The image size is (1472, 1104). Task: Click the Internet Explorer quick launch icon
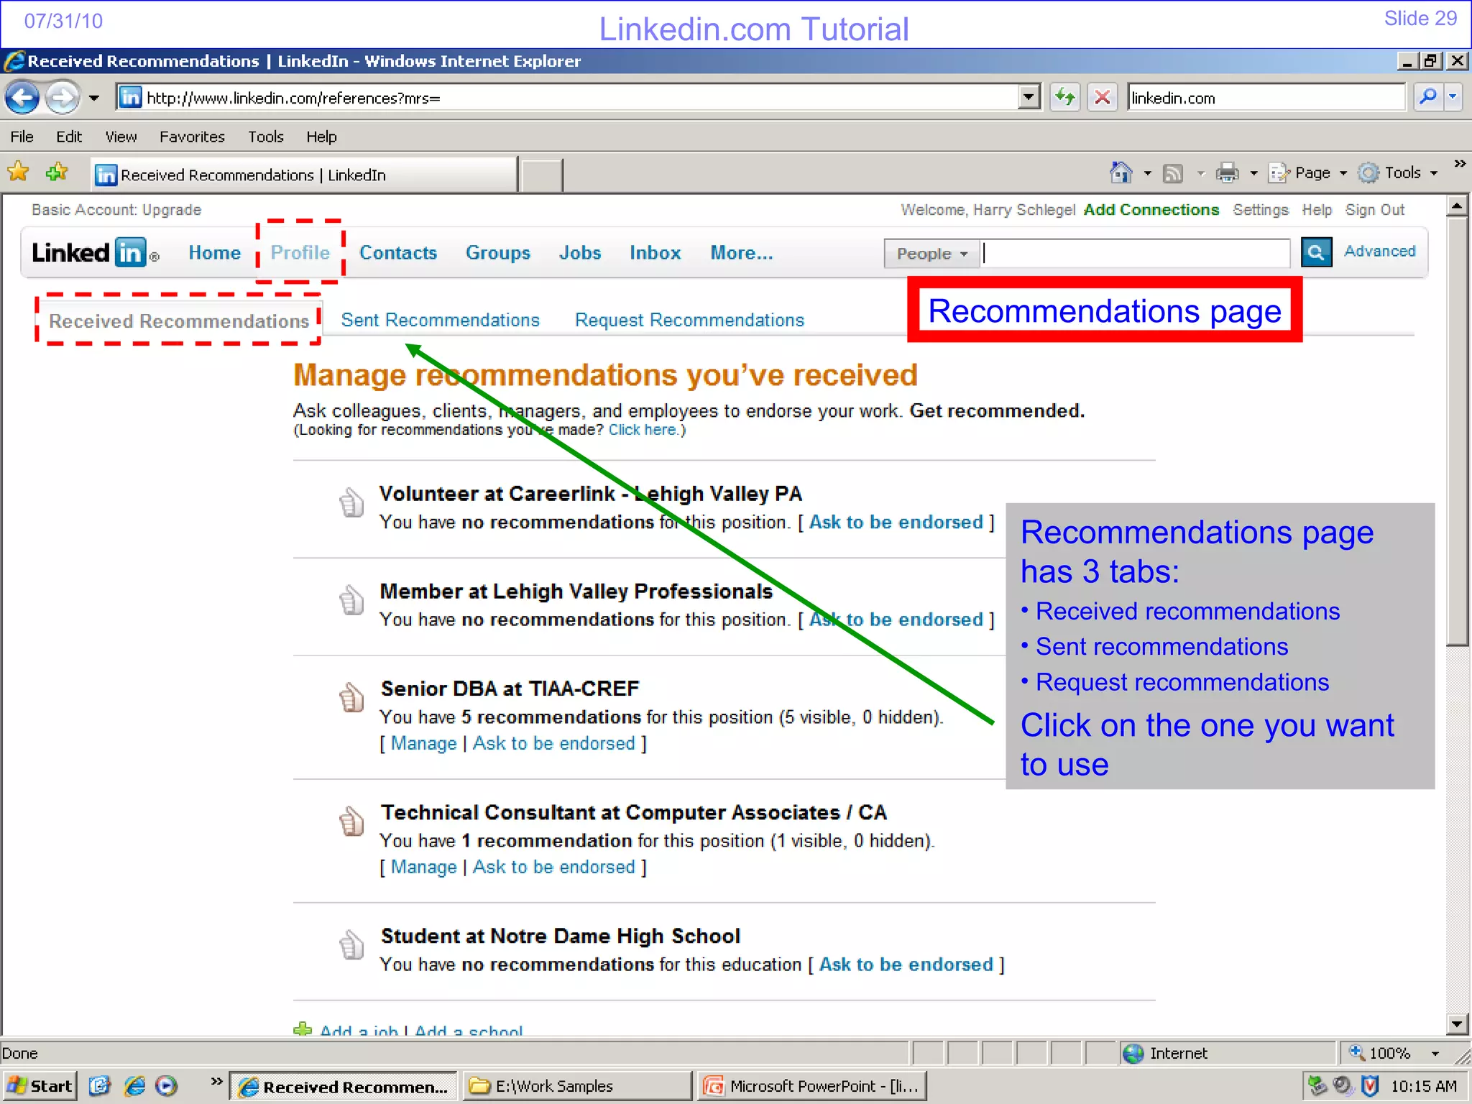click(134, 1085)
